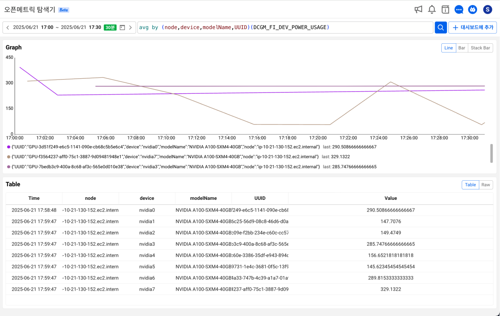Switch the graph to Stack Bar view
This screenshot has width=500, height=316.
click(480, 48)
